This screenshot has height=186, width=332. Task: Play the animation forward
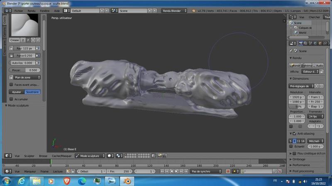tap(176, 171)
